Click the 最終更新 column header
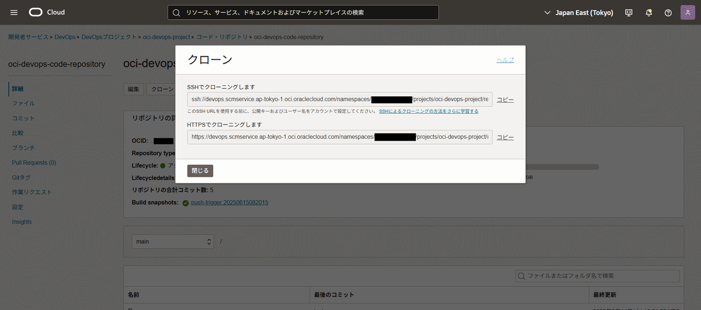The width and height of the screenshot is (701, 310). tap(604, 295)
